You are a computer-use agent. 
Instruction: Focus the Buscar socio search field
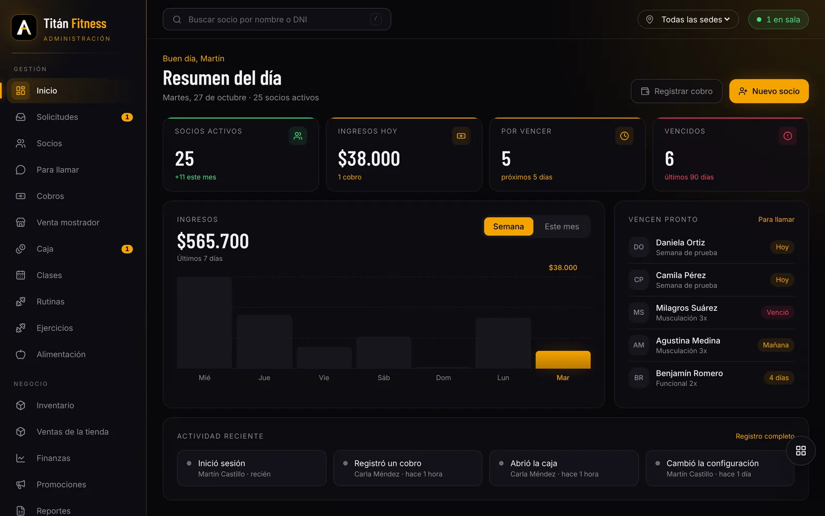(277, 20)
